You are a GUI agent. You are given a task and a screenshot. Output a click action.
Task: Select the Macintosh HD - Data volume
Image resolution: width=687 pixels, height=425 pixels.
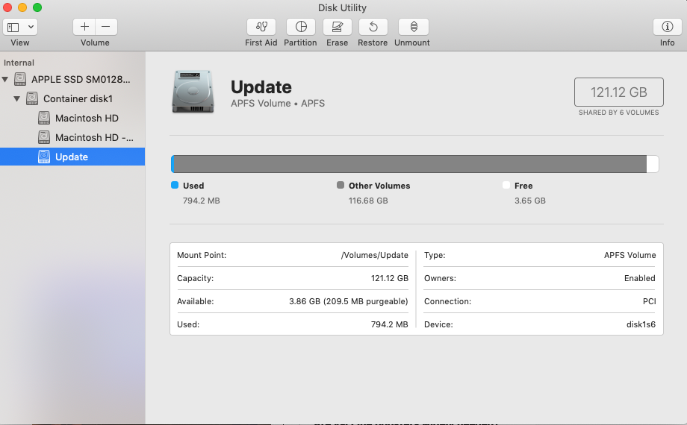click(72, 137)
